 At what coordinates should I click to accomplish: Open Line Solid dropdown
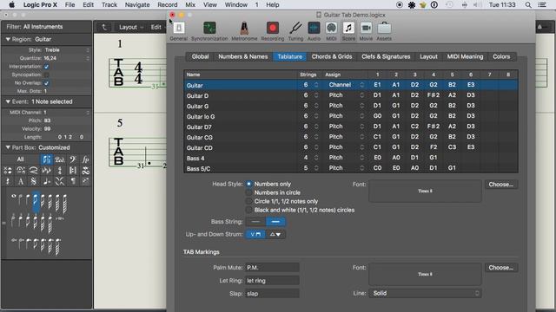[x=425, y=293]
